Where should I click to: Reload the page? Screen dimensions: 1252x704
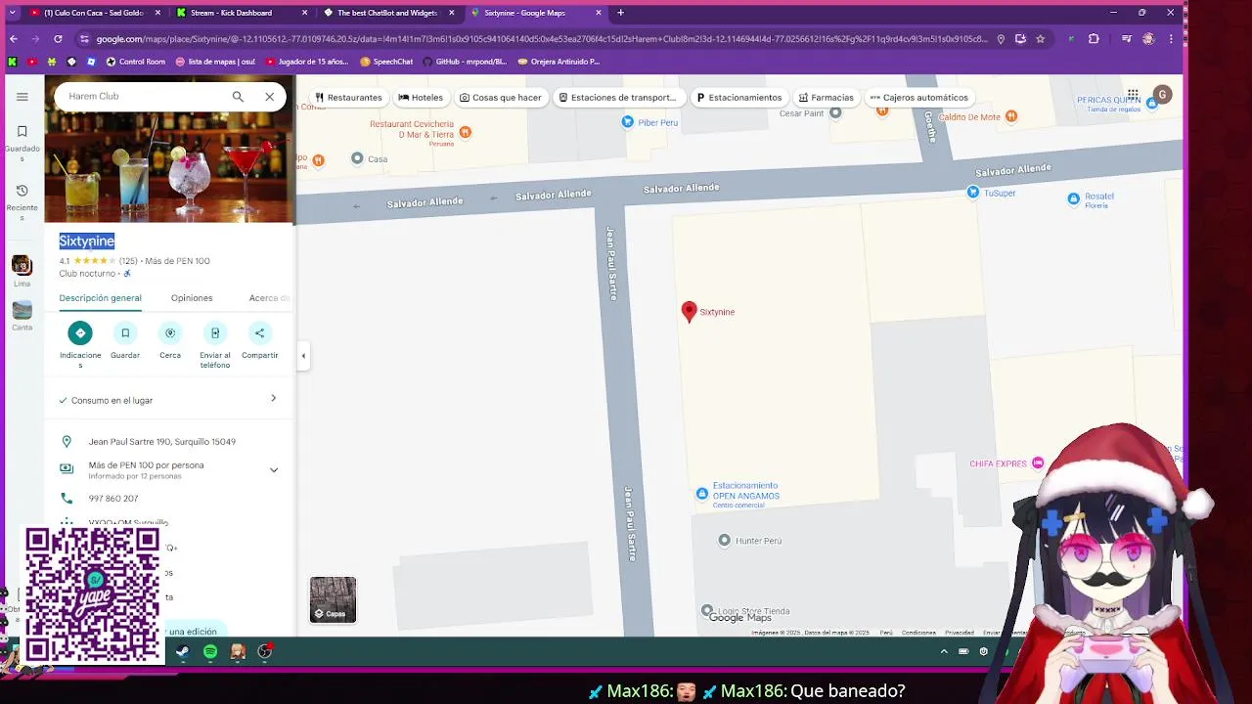tap(58, 39)
